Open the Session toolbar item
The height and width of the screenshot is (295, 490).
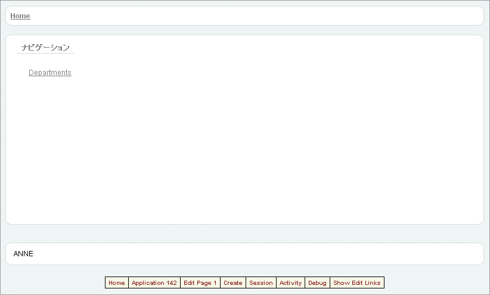261,283
